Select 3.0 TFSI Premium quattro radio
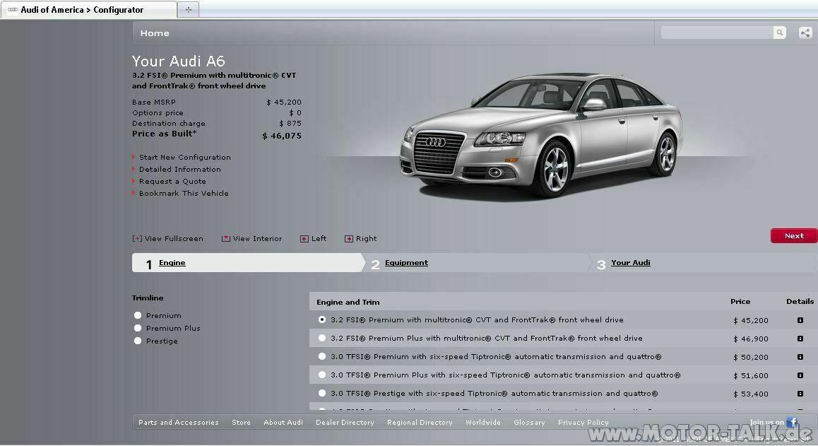The width and height of the screenshot is (818, 446). pyautogui.click(x=322, y=356)
